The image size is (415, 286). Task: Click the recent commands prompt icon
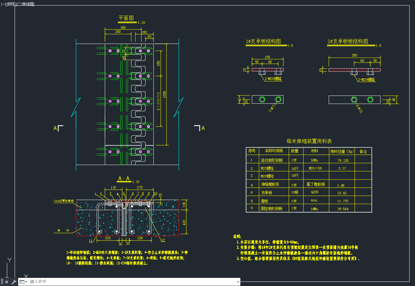click(22, 282)
